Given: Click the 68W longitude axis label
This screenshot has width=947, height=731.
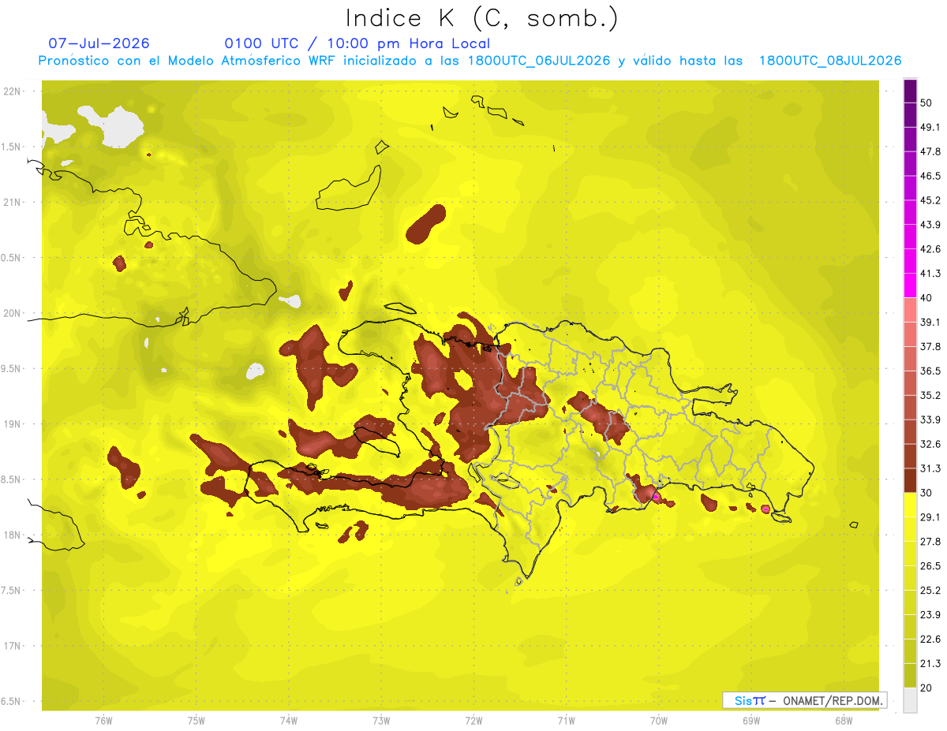Looking at the screenshot, I should coord(843,720).
